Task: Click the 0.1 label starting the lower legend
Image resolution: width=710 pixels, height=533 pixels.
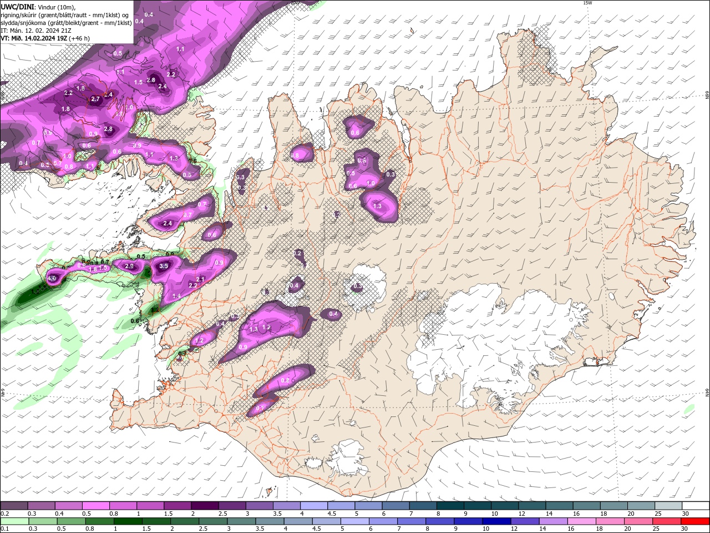Action: click(x=4, y=529)
